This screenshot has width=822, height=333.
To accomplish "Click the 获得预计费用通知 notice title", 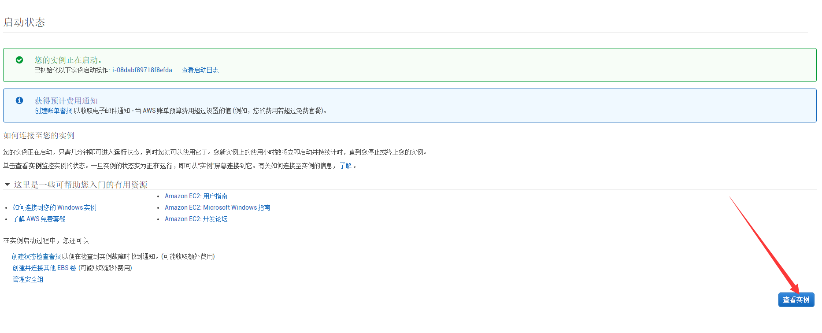I will click(x=66, y=101).
